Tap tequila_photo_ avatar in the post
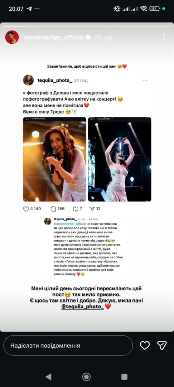The width and height of the screenshot is (174, 387). pos(28,80)
